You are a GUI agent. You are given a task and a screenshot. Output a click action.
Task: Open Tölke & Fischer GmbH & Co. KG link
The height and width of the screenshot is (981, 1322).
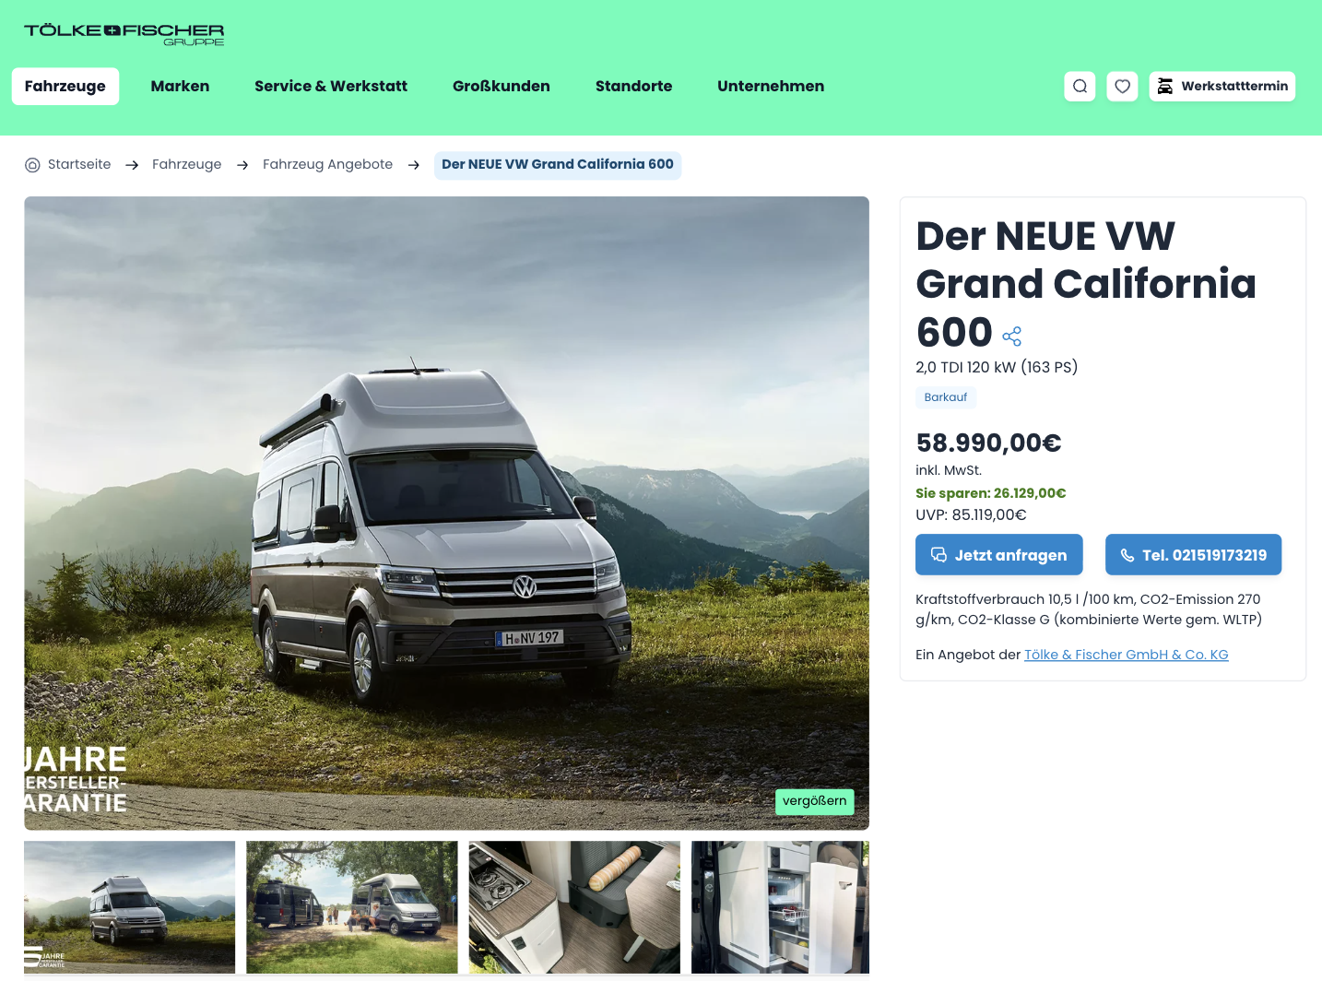click(1127, 655)
